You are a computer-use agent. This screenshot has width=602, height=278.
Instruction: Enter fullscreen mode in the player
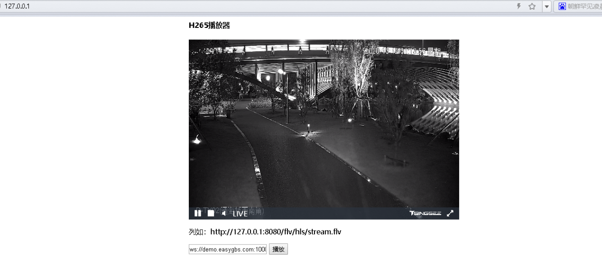coord(450,214)
